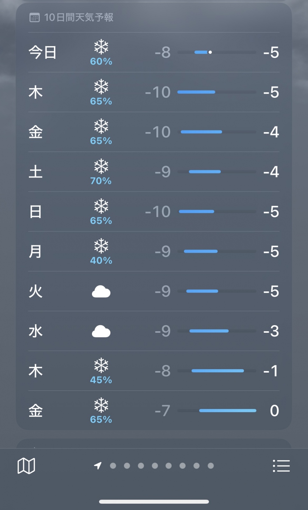Tap the cloud icon for 水 row

coord(101,331)
